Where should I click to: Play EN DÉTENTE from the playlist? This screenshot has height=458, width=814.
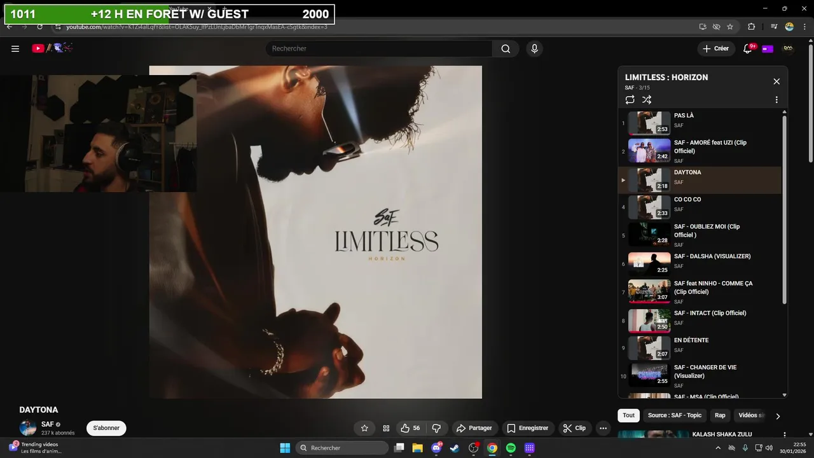(x=700, y=348)
